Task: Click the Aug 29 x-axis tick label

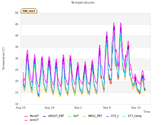Action: (x=50, y=108)
